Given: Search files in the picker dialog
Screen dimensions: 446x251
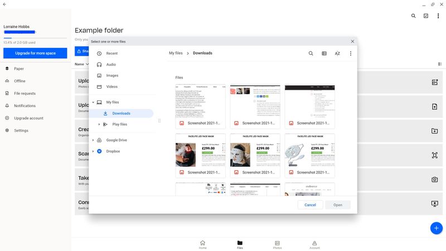Looking at the screenshot, I should (x=311, y=53).
